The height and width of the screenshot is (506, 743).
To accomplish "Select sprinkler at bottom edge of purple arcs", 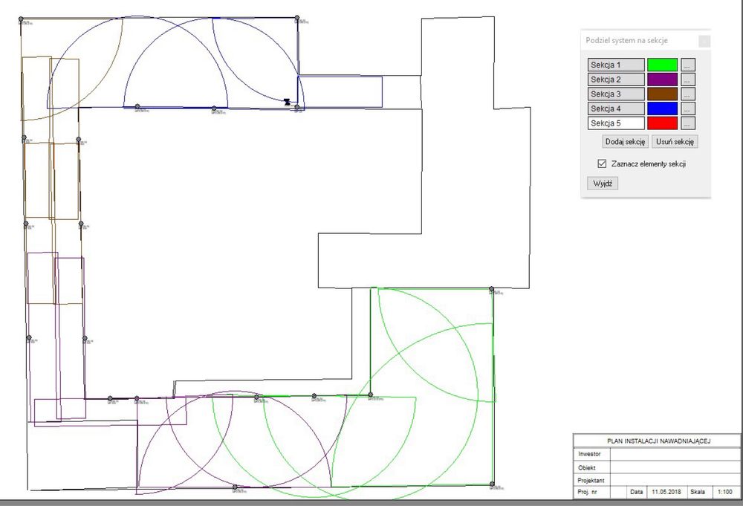I will (235, 487).
